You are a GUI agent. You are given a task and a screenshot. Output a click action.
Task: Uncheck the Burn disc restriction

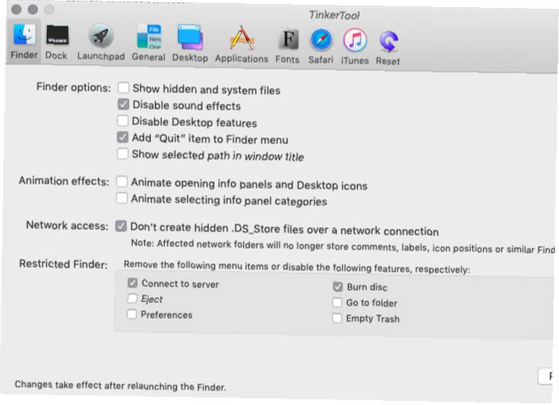coord(338,287)
